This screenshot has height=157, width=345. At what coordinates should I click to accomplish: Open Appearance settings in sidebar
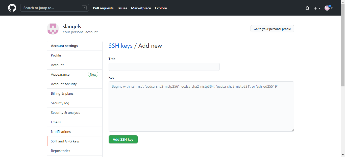click(x=75, y=74)
